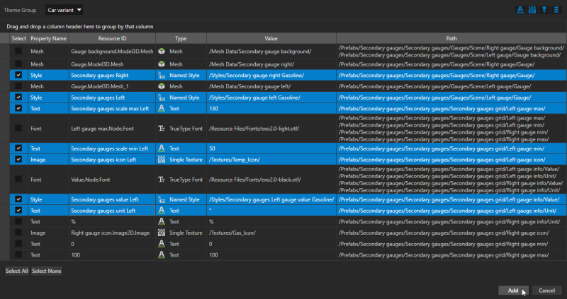The image size is (567, 299).
Task: Sort by the Resource ID column header
Action: pyautogui.click(x=112, y=38)
